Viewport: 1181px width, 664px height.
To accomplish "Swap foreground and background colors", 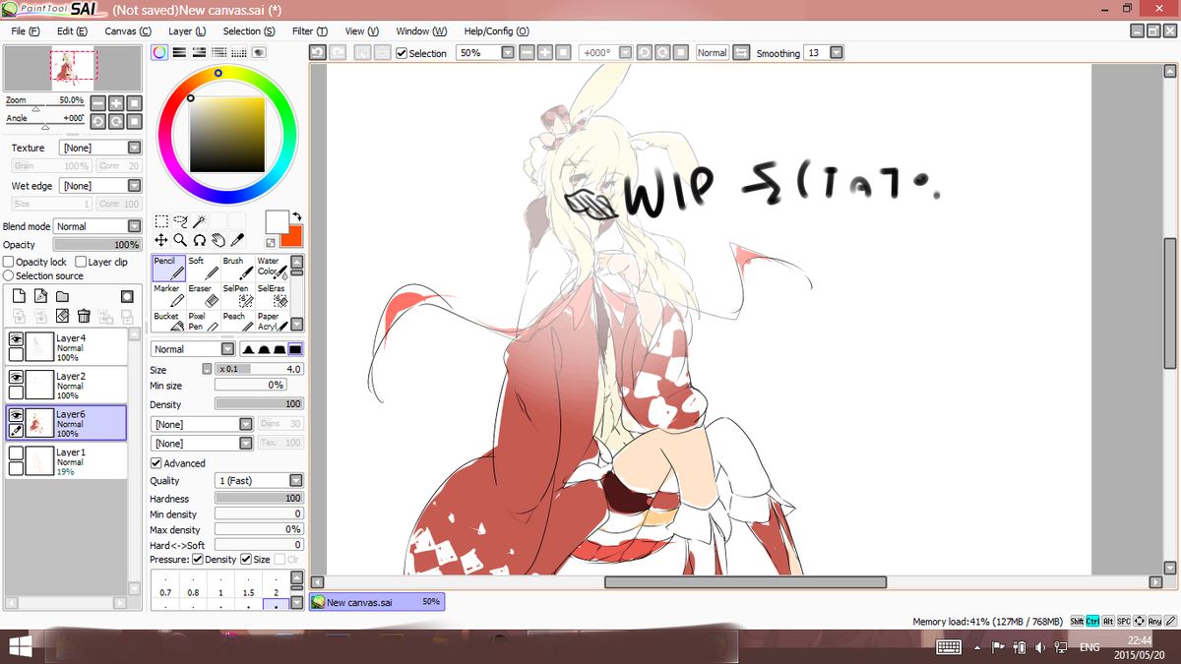I will pyautogui.click(x=296, y=216).
